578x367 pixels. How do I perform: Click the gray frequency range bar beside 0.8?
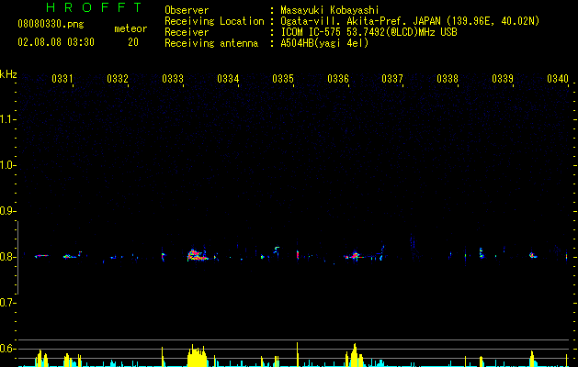tap(17, 258)
